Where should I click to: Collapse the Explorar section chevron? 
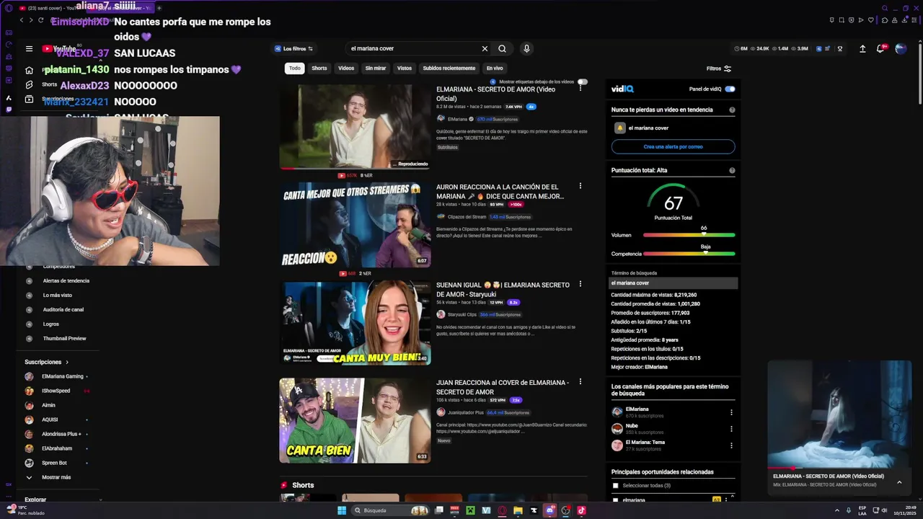100,500
